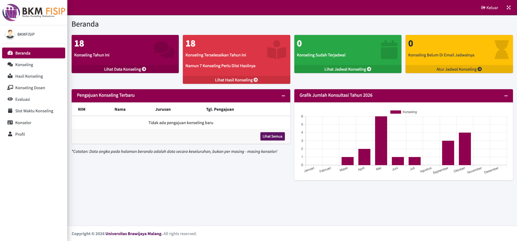Toggle fullscreen with the expand icon
517x241 pixels.
coord(509,8)
